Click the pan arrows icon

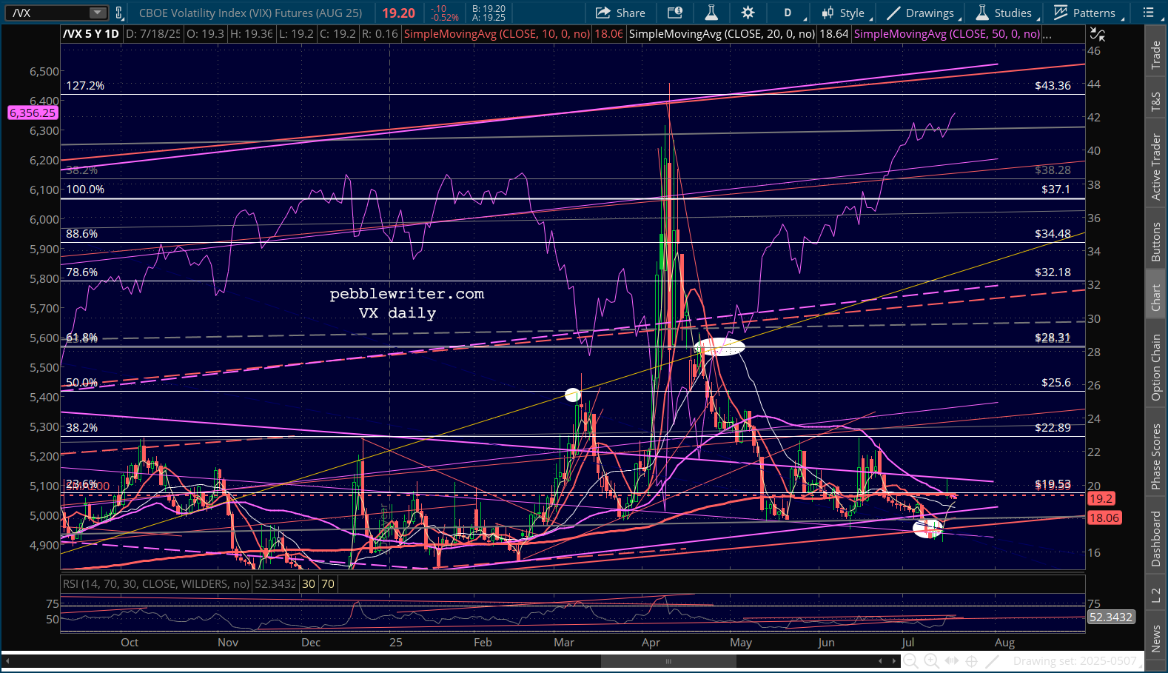click(x=952, y=661)
